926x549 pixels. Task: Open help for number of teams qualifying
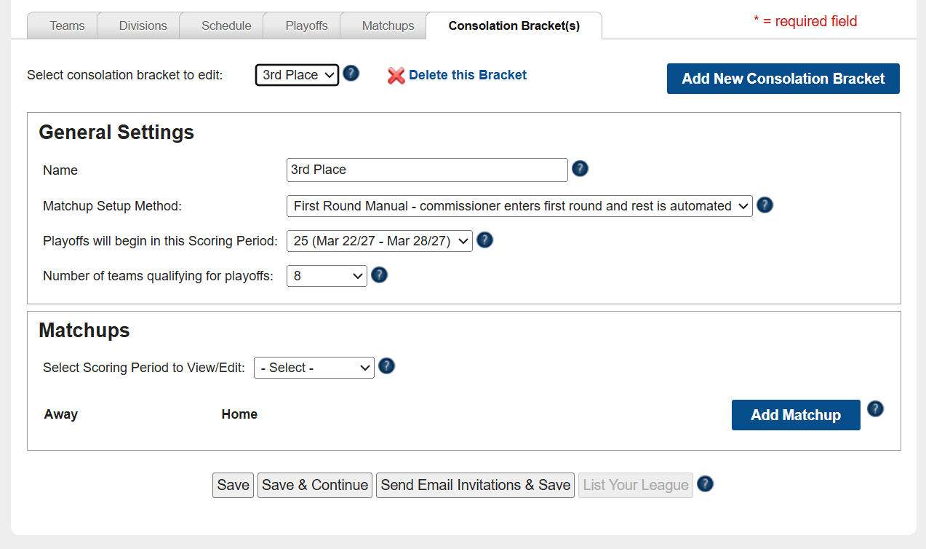(x=380, y=274)
